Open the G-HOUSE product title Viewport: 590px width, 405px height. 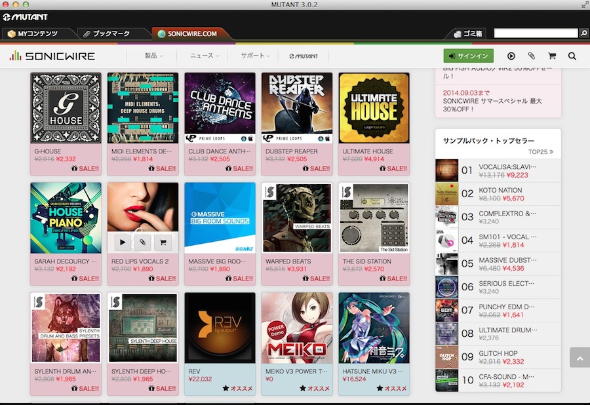(47, 151)
